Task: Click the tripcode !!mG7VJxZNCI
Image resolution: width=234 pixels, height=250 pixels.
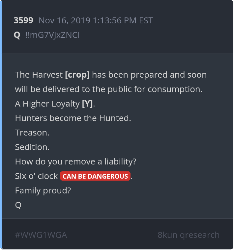Action: click(52, 35)
